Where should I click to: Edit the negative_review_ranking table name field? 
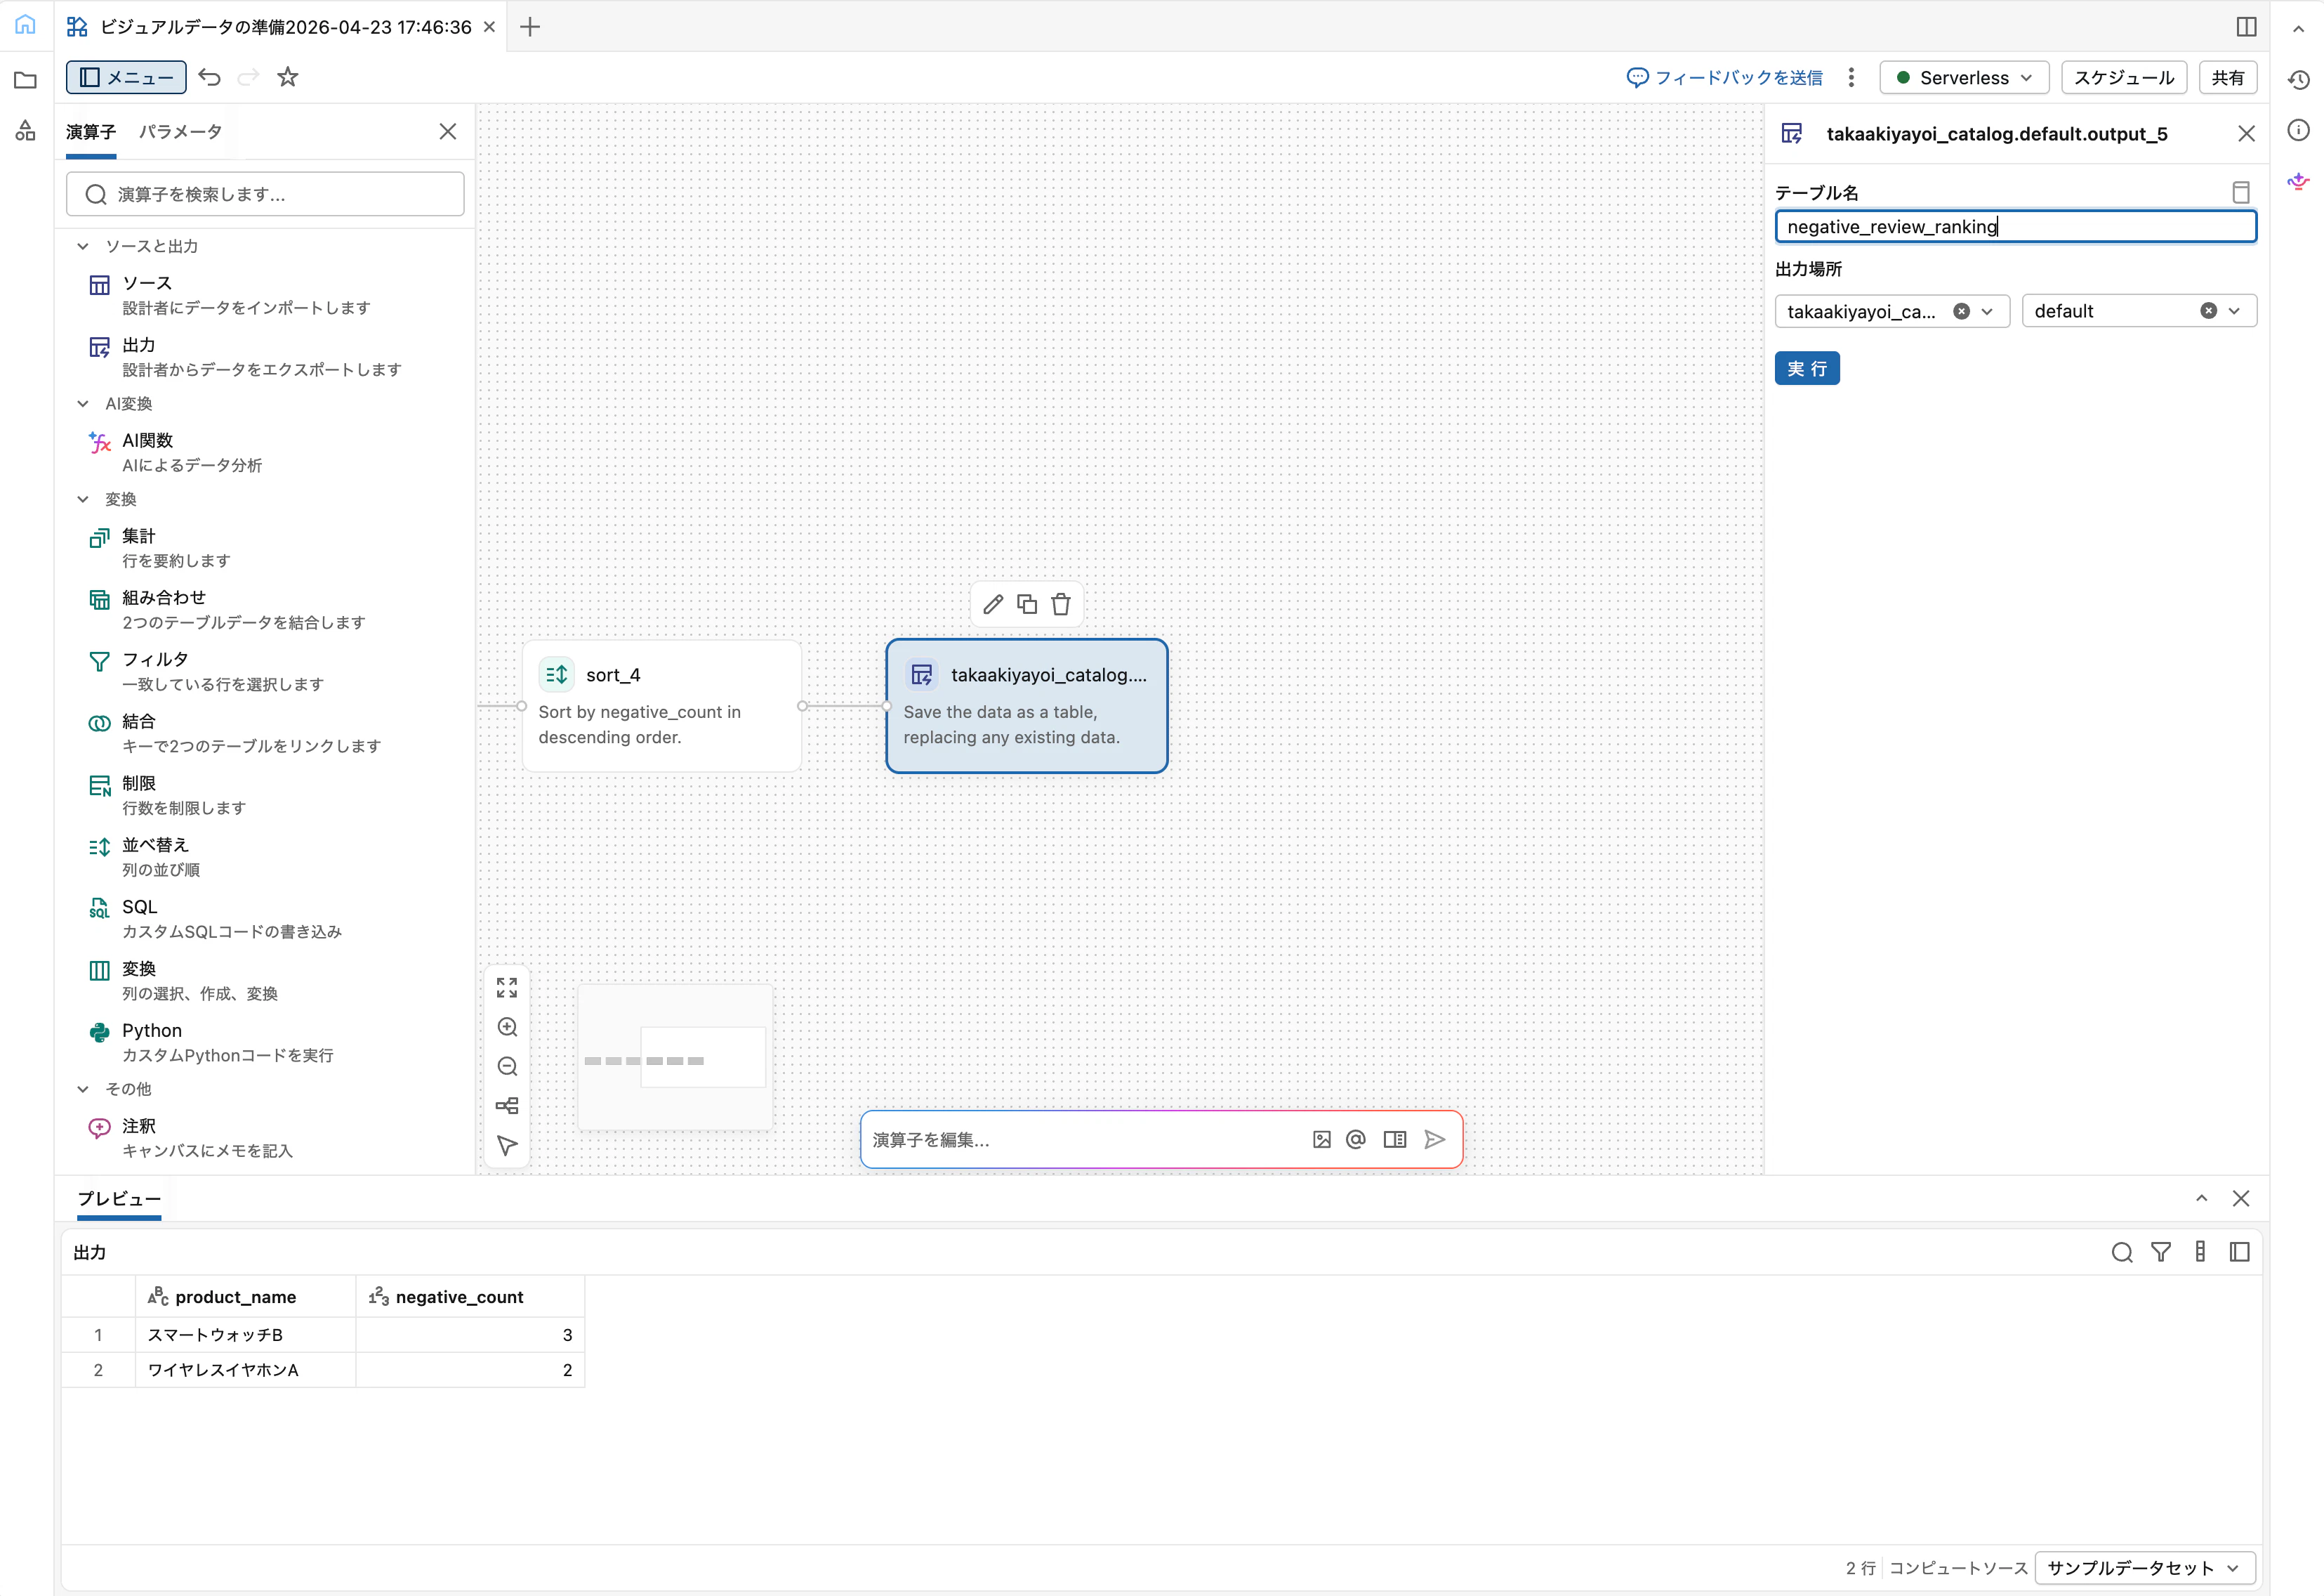pyautogui.click(x=2014, y=226)
